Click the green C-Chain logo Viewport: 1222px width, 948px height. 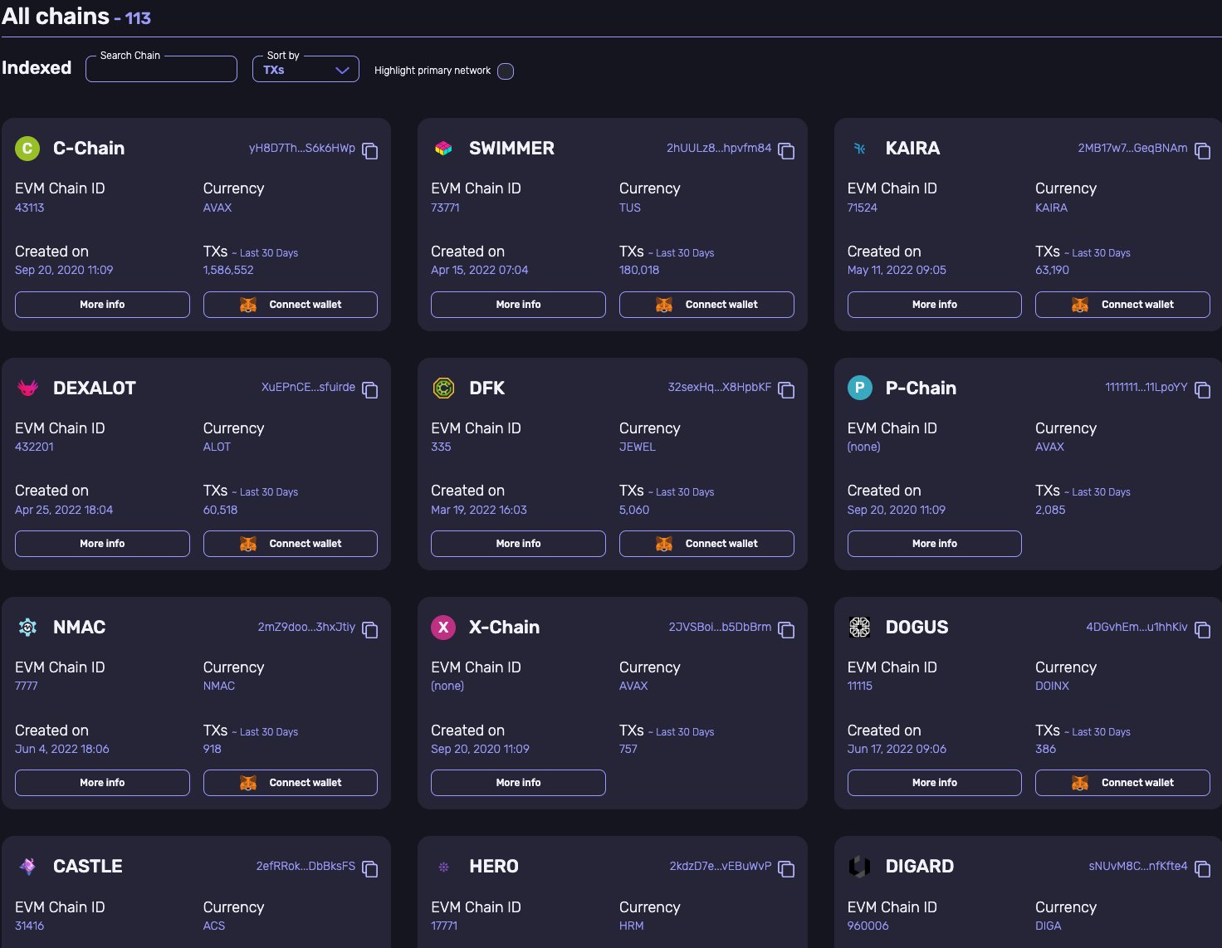pyautogui.click(x=27, y=149)
